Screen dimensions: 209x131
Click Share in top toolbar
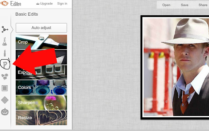pyautogui.click(x=203, y=5)
